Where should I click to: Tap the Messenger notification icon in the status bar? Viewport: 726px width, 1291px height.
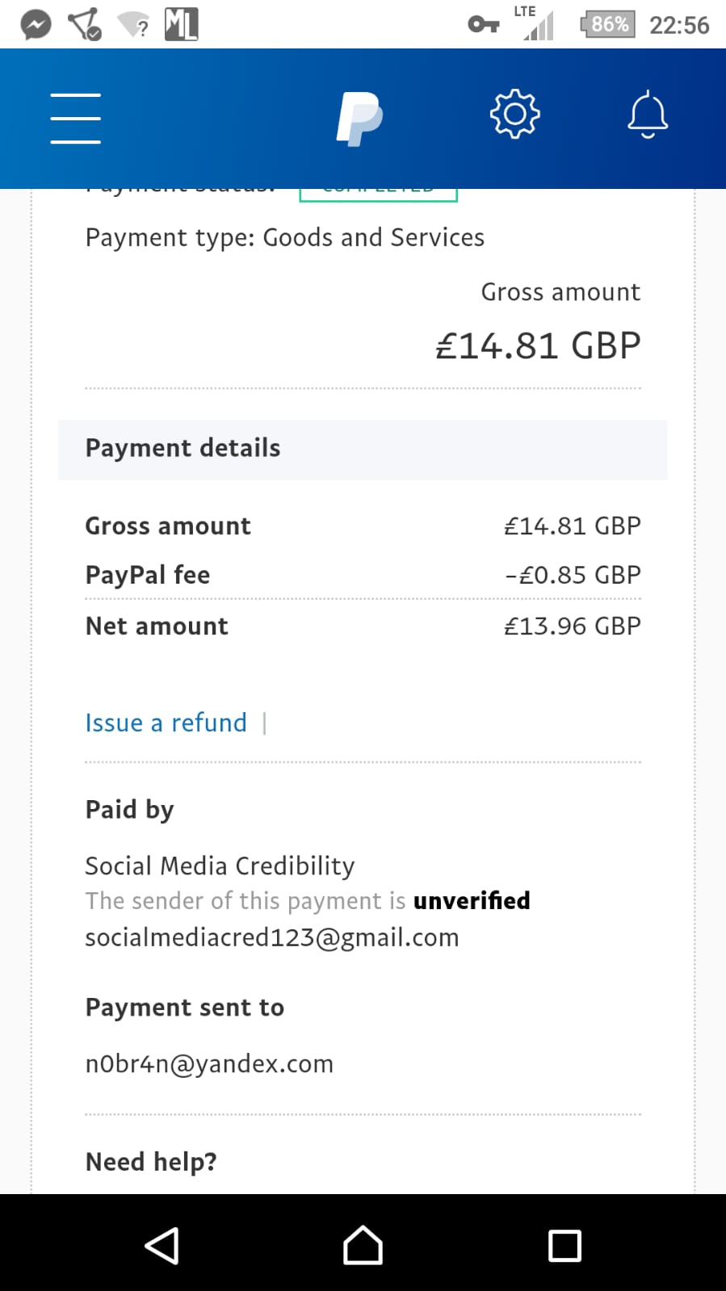(x=36, y=24)
